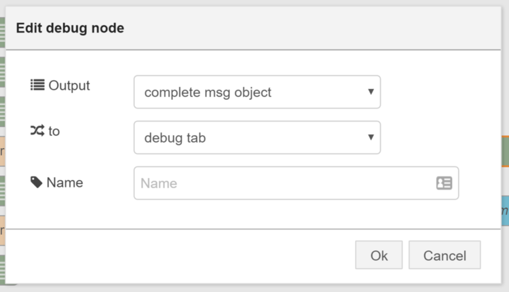Click the arrow on the "to" select box

point(371,137)
